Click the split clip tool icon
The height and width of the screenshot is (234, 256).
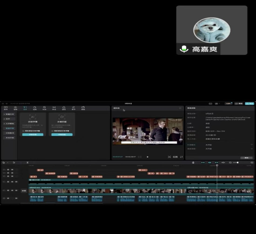pyautogui.click(x=27, y=162)
